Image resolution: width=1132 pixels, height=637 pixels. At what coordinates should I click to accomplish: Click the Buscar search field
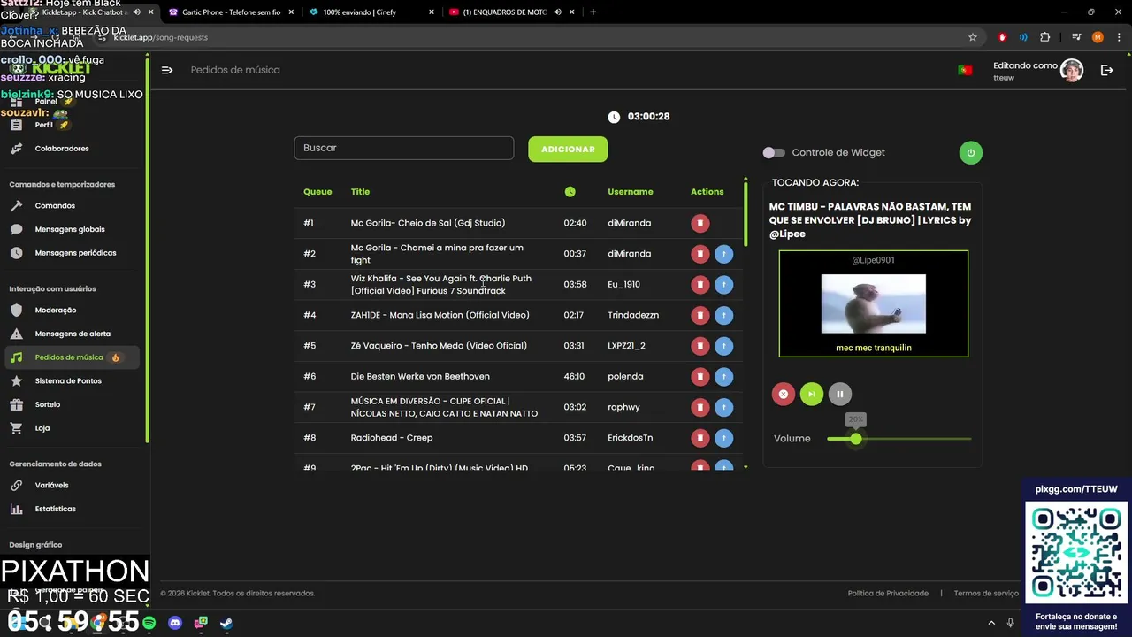tap(403, 148)
